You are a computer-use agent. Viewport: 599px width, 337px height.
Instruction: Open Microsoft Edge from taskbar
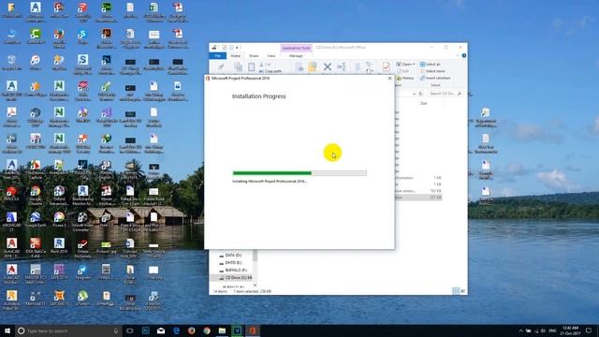[x=176, y=330]
